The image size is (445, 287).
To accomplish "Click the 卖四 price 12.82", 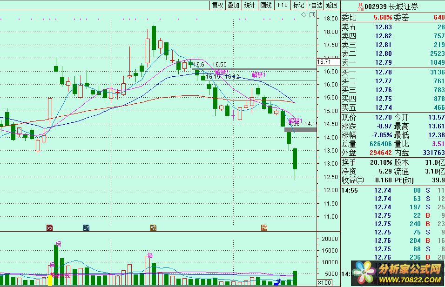I will tap(384, 36).
